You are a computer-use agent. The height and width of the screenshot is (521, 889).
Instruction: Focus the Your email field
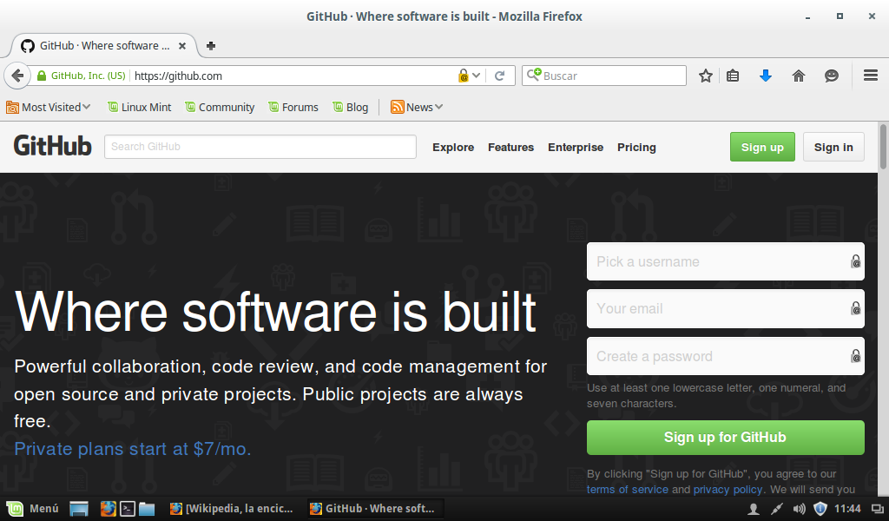point(725,308)
